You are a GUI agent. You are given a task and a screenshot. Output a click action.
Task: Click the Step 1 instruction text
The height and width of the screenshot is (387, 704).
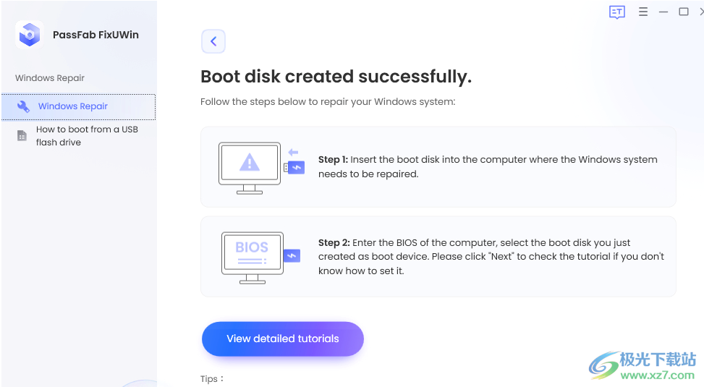click(488, 166)
